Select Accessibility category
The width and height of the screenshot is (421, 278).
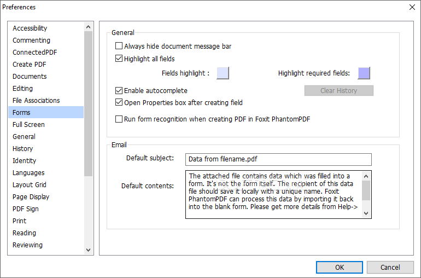pos(46,28)
